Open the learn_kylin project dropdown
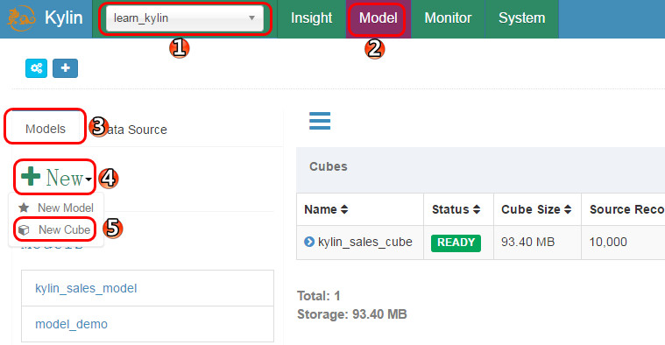Screen dimensions: 665x345 pyautogui.click(x=185, y=18)
